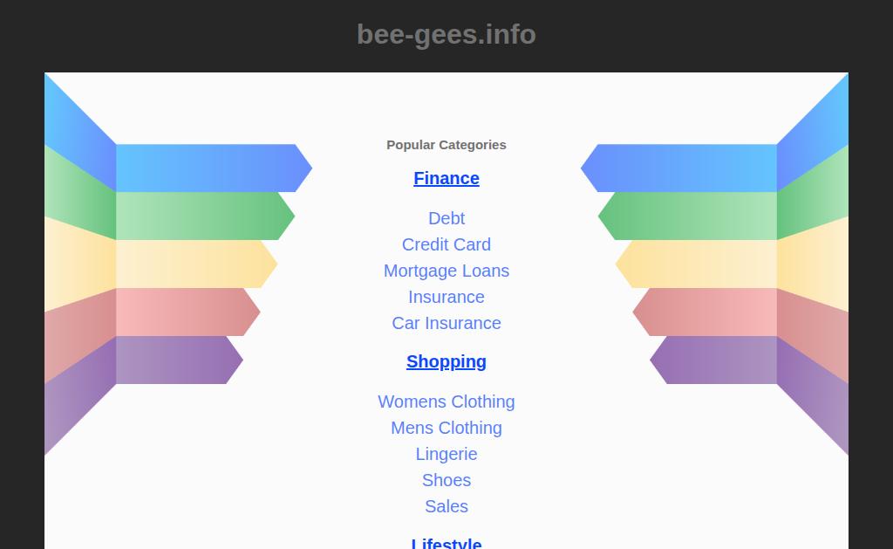Open the Insurance link under Finance

click(446, 297)
